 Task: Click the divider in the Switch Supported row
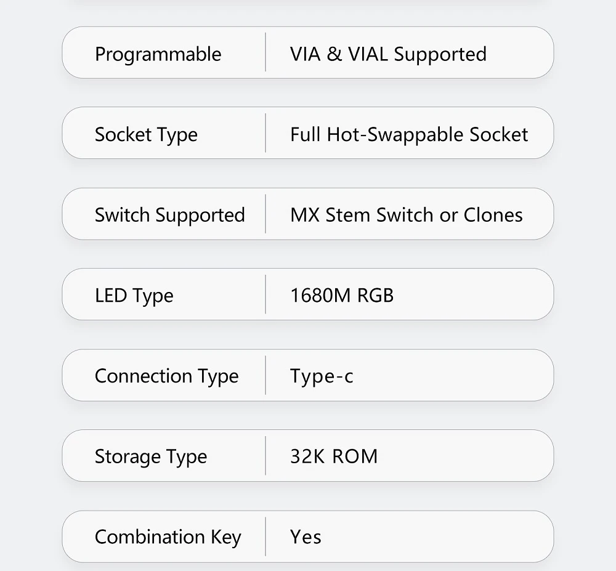pyautogui.click(x=265, y=214)
